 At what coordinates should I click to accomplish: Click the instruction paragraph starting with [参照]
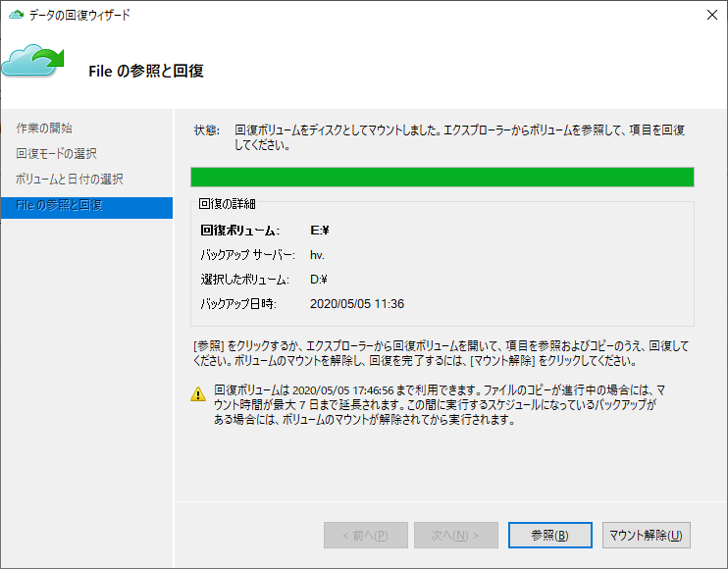click(441, 353)
